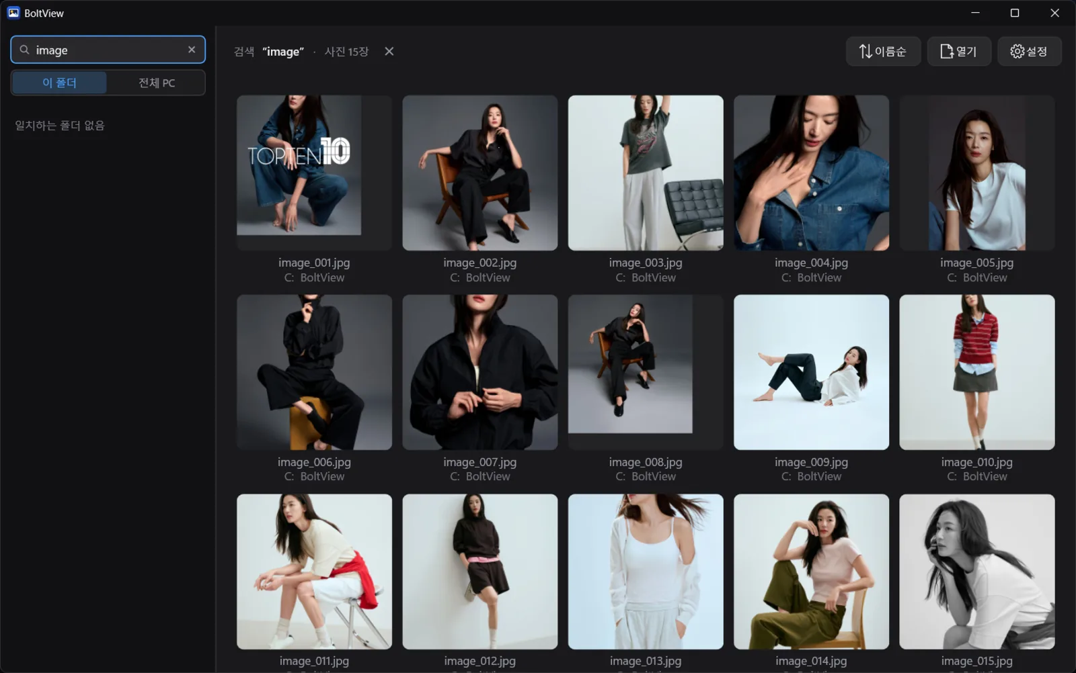The image size is (1076, 673).
Task: Dismiss the "image" search results with X
Action: [389, 51]
